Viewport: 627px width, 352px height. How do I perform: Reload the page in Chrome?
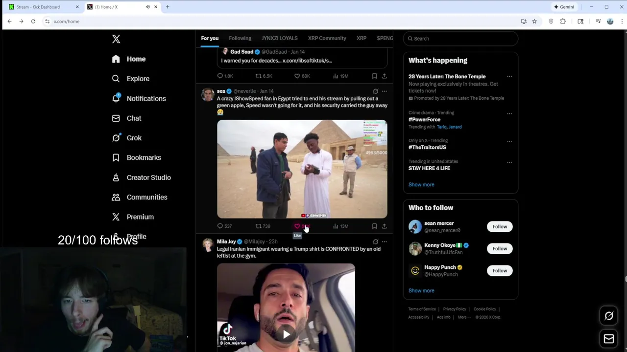click(x=33, y=22)
